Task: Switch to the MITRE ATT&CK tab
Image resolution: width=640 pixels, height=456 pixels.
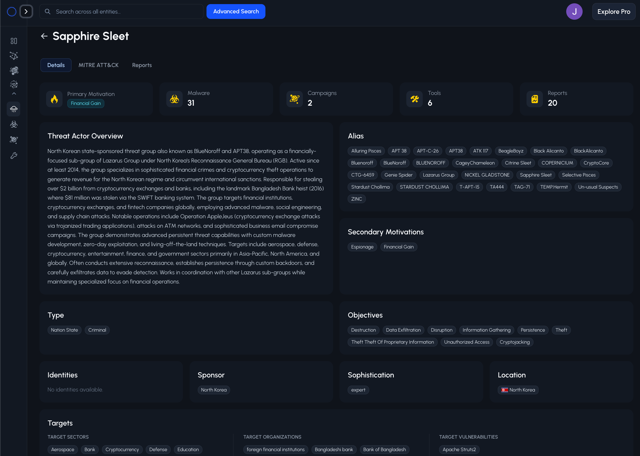Action: point(98,65)
